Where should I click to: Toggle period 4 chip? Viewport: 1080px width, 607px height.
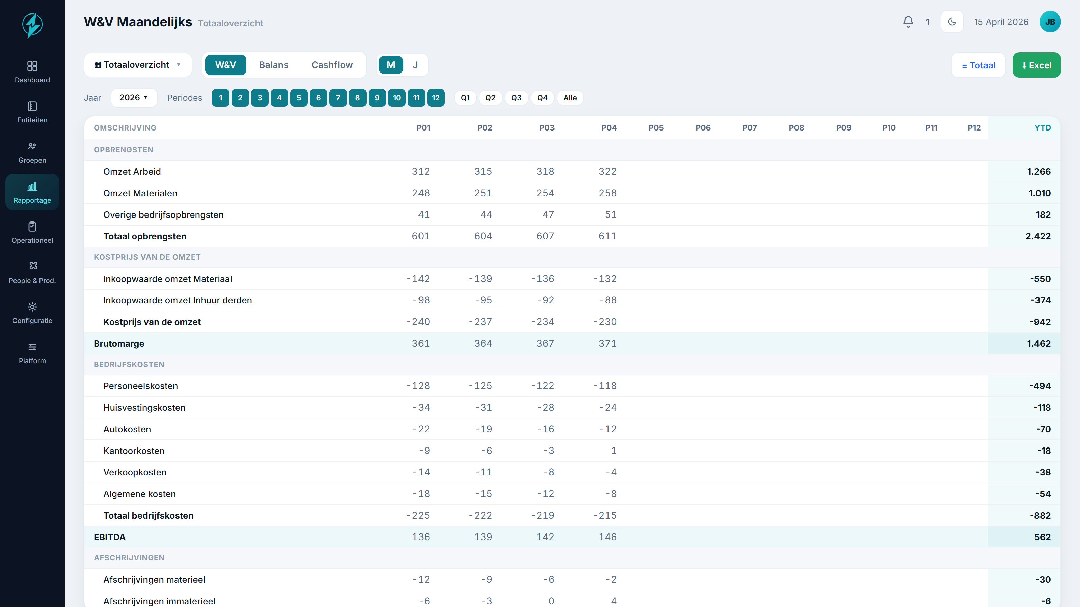tap(279, 98)
